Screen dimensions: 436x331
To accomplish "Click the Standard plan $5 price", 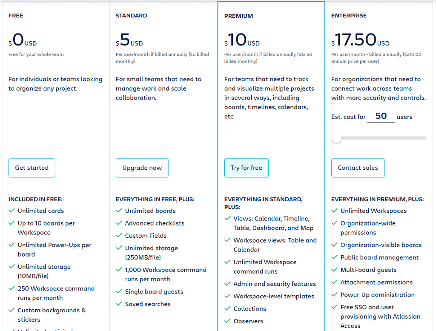I will [x=125, y=40].
